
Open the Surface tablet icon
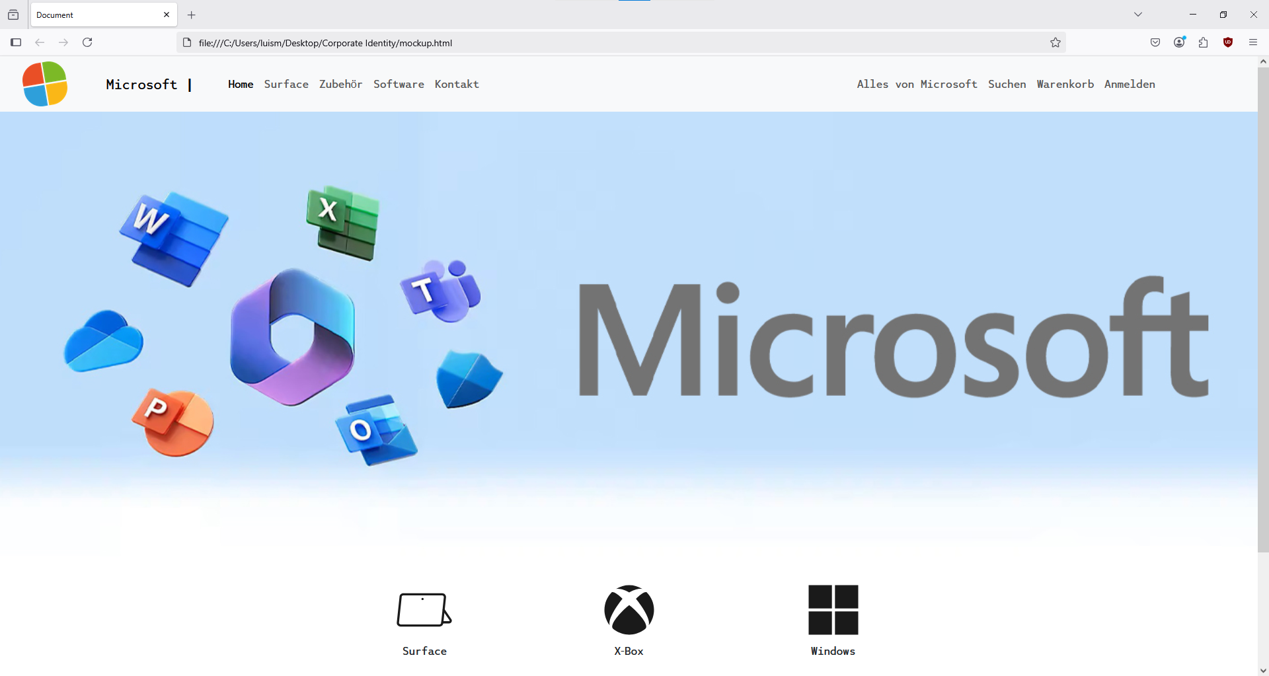point(424,609)
